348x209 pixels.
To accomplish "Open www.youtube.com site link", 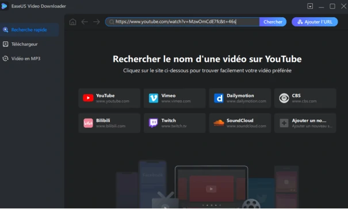I will (x=113, y=101).
